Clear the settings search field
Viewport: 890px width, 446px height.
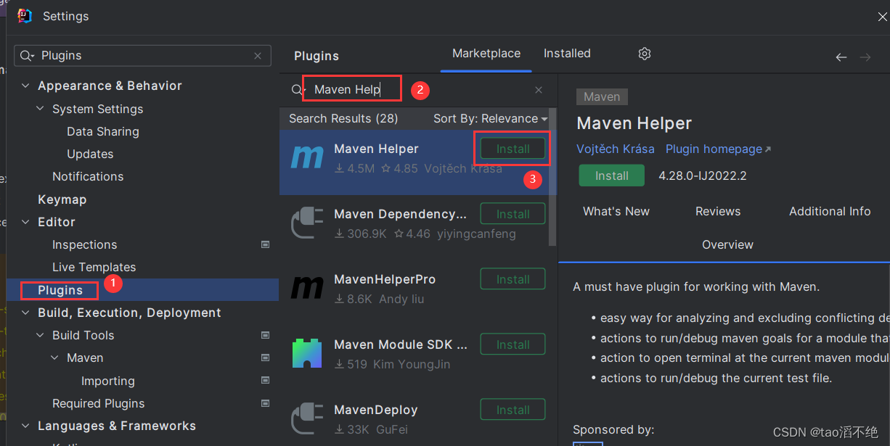tap(258, 56)
